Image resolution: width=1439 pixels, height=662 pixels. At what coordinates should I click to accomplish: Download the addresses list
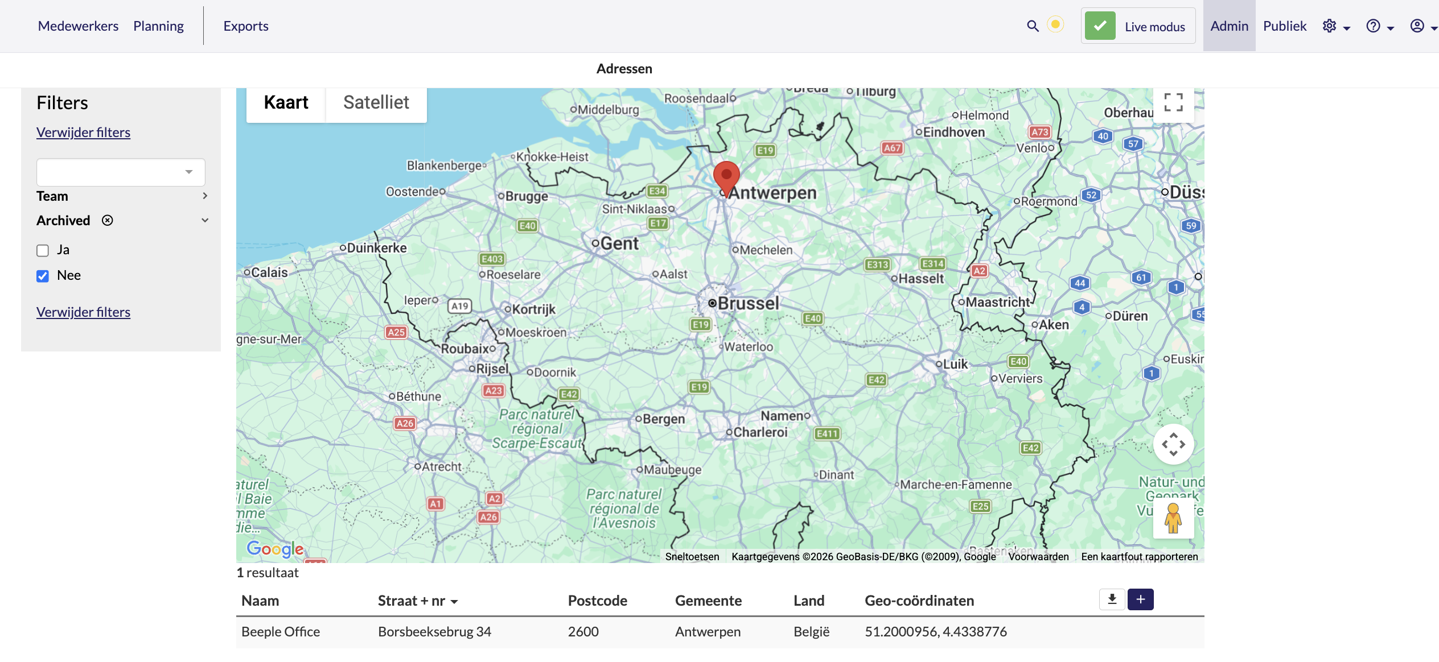click(x=1112, y=599)
